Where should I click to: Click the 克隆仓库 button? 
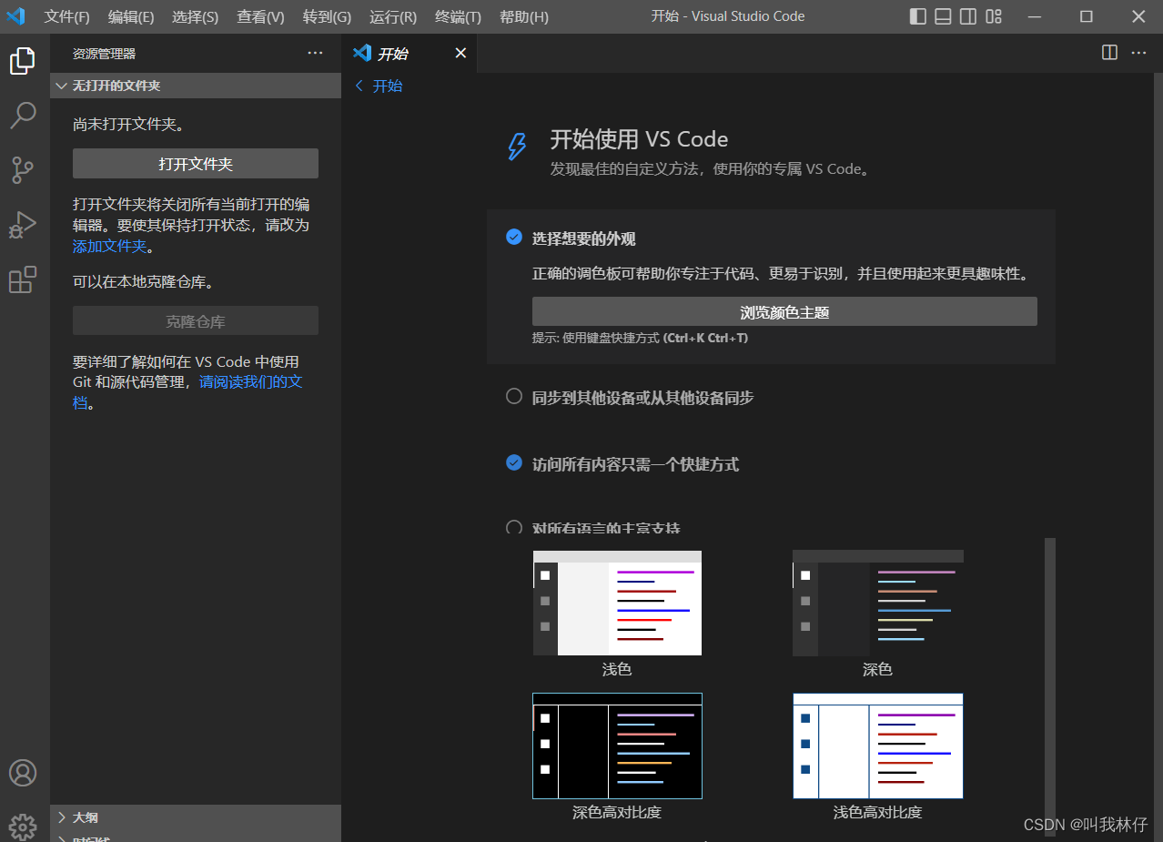click(196, 321)
